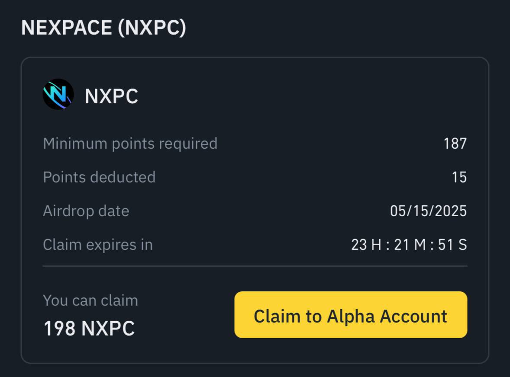Click the Airdrop date label

point(86,211)
